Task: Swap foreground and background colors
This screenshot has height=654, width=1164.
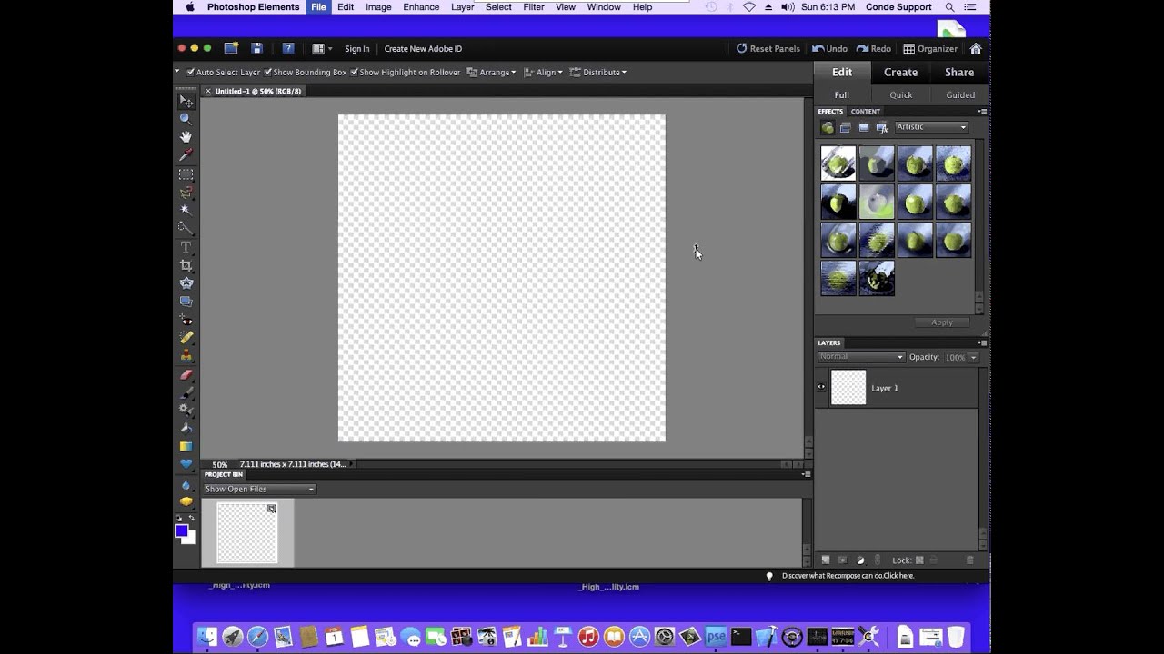Action: (191, 519)
